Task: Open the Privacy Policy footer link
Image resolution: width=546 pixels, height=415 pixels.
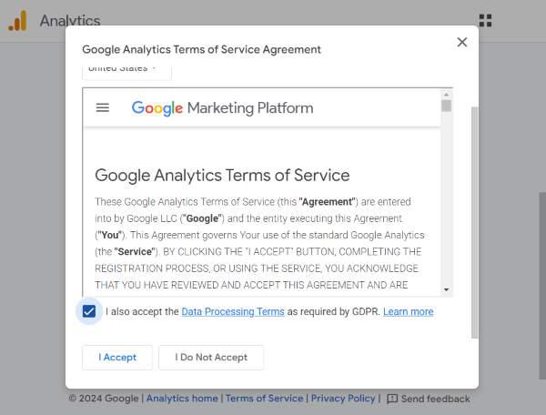Action: 343,399
